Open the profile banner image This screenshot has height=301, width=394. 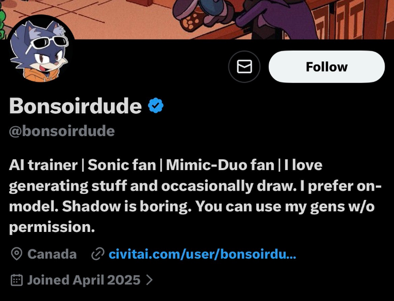[232, 18]
